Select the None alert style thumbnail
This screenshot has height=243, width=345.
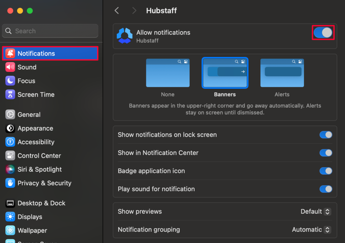point(168,73)
